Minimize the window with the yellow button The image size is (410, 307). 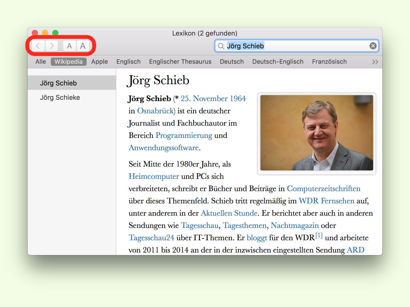[x=45, y=32]
